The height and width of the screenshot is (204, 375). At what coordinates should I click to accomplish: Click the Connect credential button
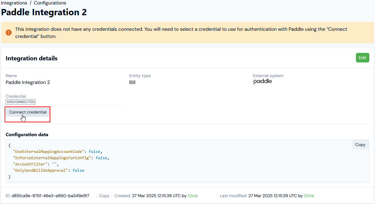click(x=28, y=112)
